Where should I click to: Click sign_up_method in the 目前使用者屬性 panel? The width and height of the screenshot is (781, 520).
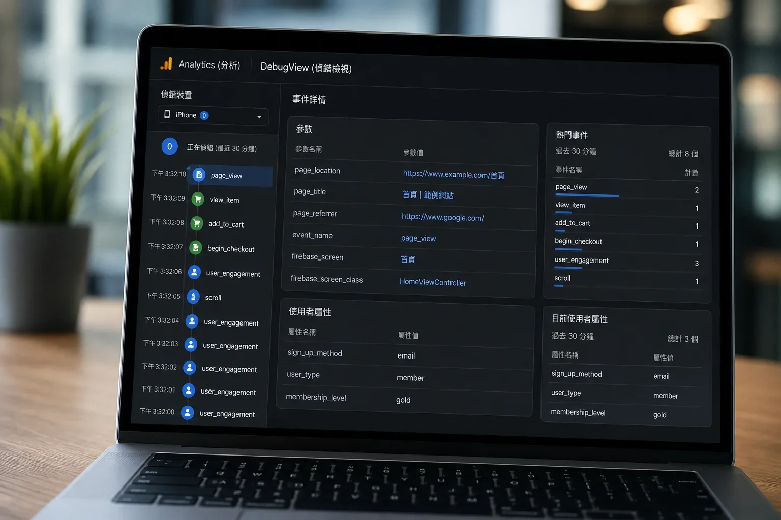[x=577, y=374]
